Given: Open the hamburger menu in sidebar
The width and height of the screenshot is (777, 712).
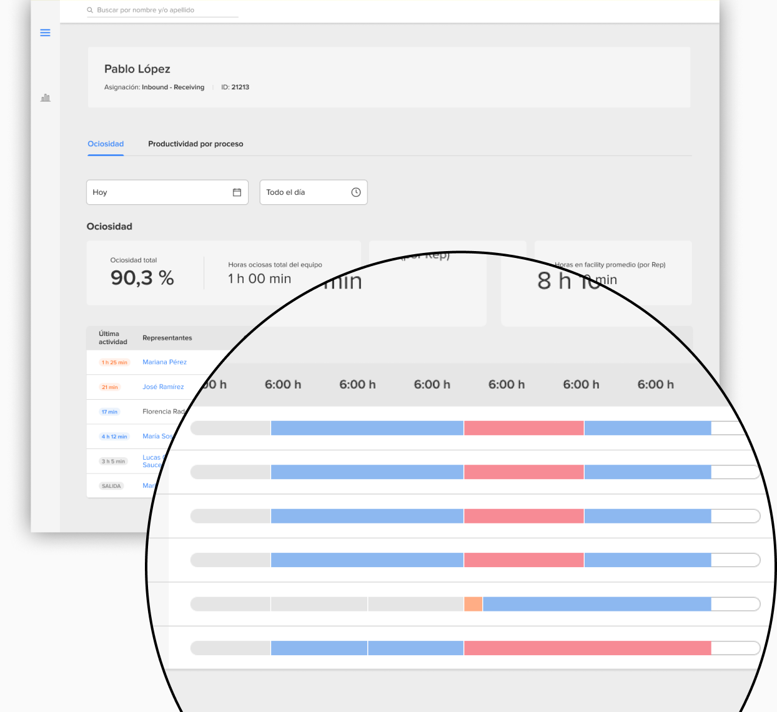Looking at the screenshot, I should point(45,32).
